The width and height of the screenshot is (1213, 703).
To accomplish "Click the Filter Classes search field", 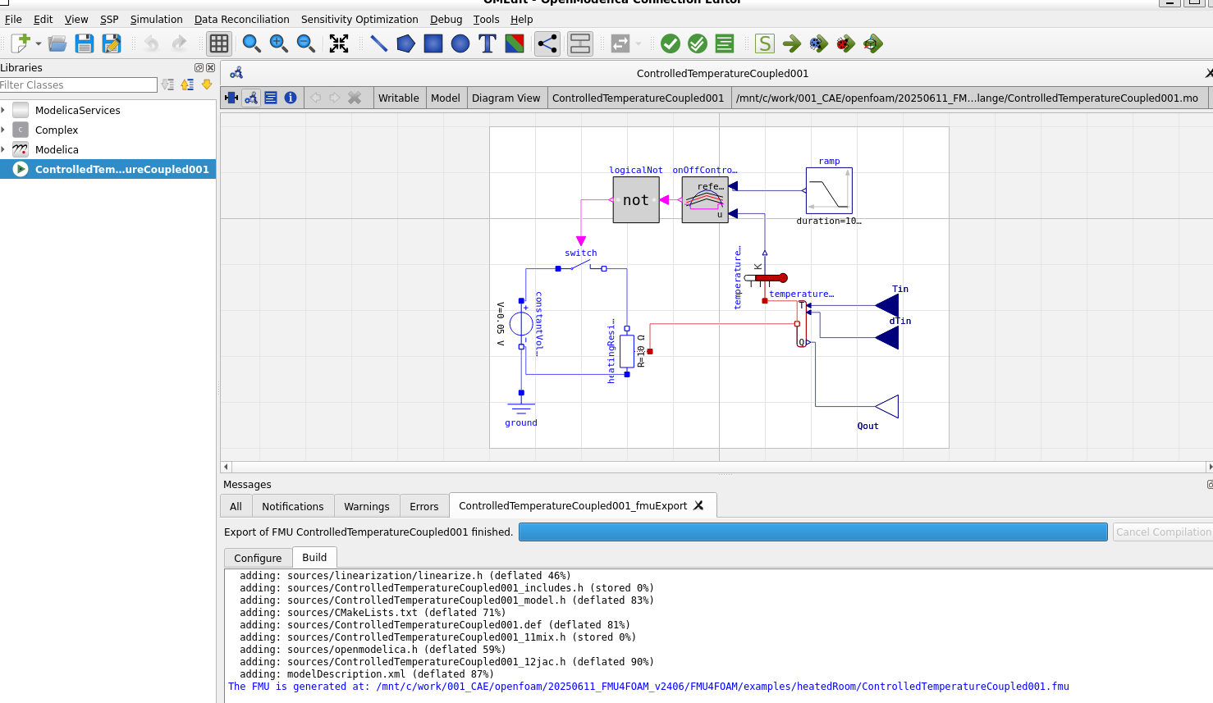I will pos(78,84).
